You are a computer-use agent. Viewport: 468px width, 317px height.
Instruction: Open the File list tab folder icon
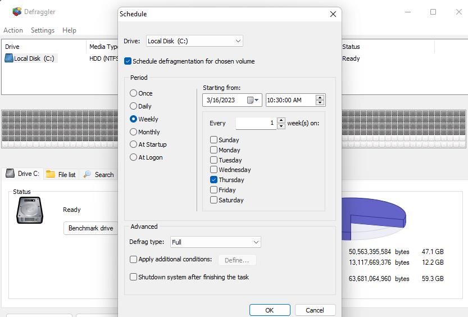coord(51,174)
